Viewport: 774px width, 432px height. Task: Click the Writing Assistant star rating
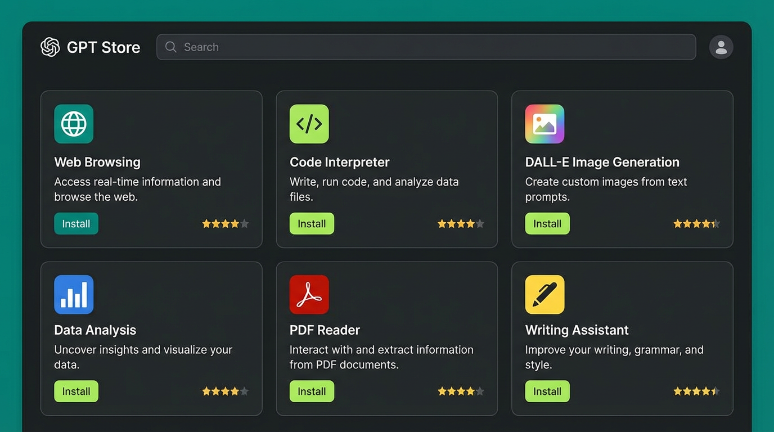point(696,391)
